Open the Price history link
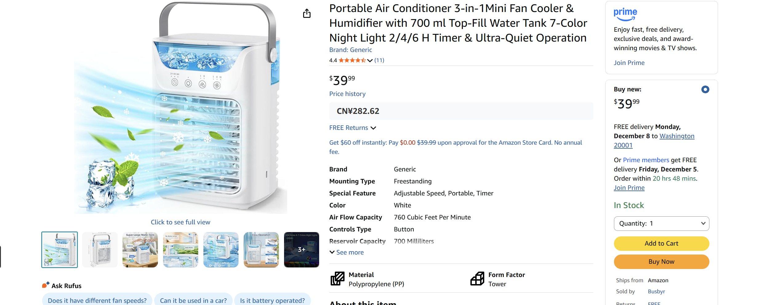 (x=347, y=94)
